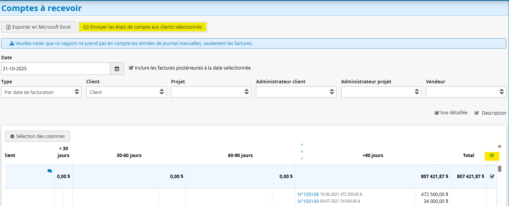Click the Excel icon on the export button
Viewport: 509px width, 206px height.
[8, 27]
